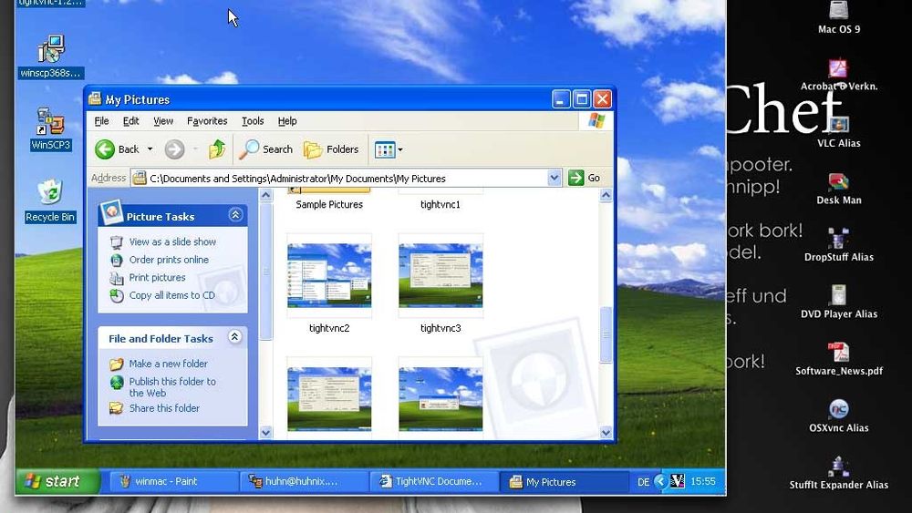Screen dimensions: 912x513
Task: Open the Help menu
Action: [x=287, y=121]
